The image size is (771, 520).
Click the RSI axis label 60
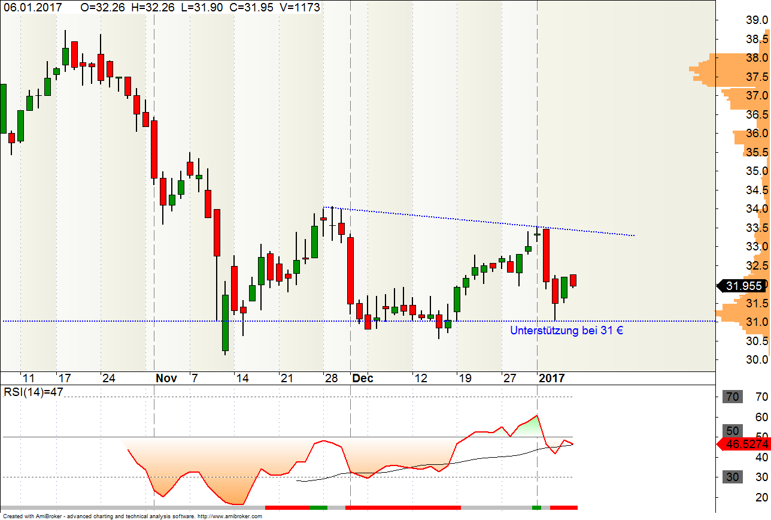click(x=762, y=417)
